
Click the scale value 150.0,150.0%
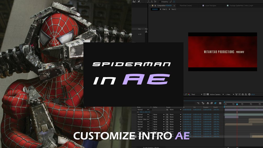(x=145, y=112)
